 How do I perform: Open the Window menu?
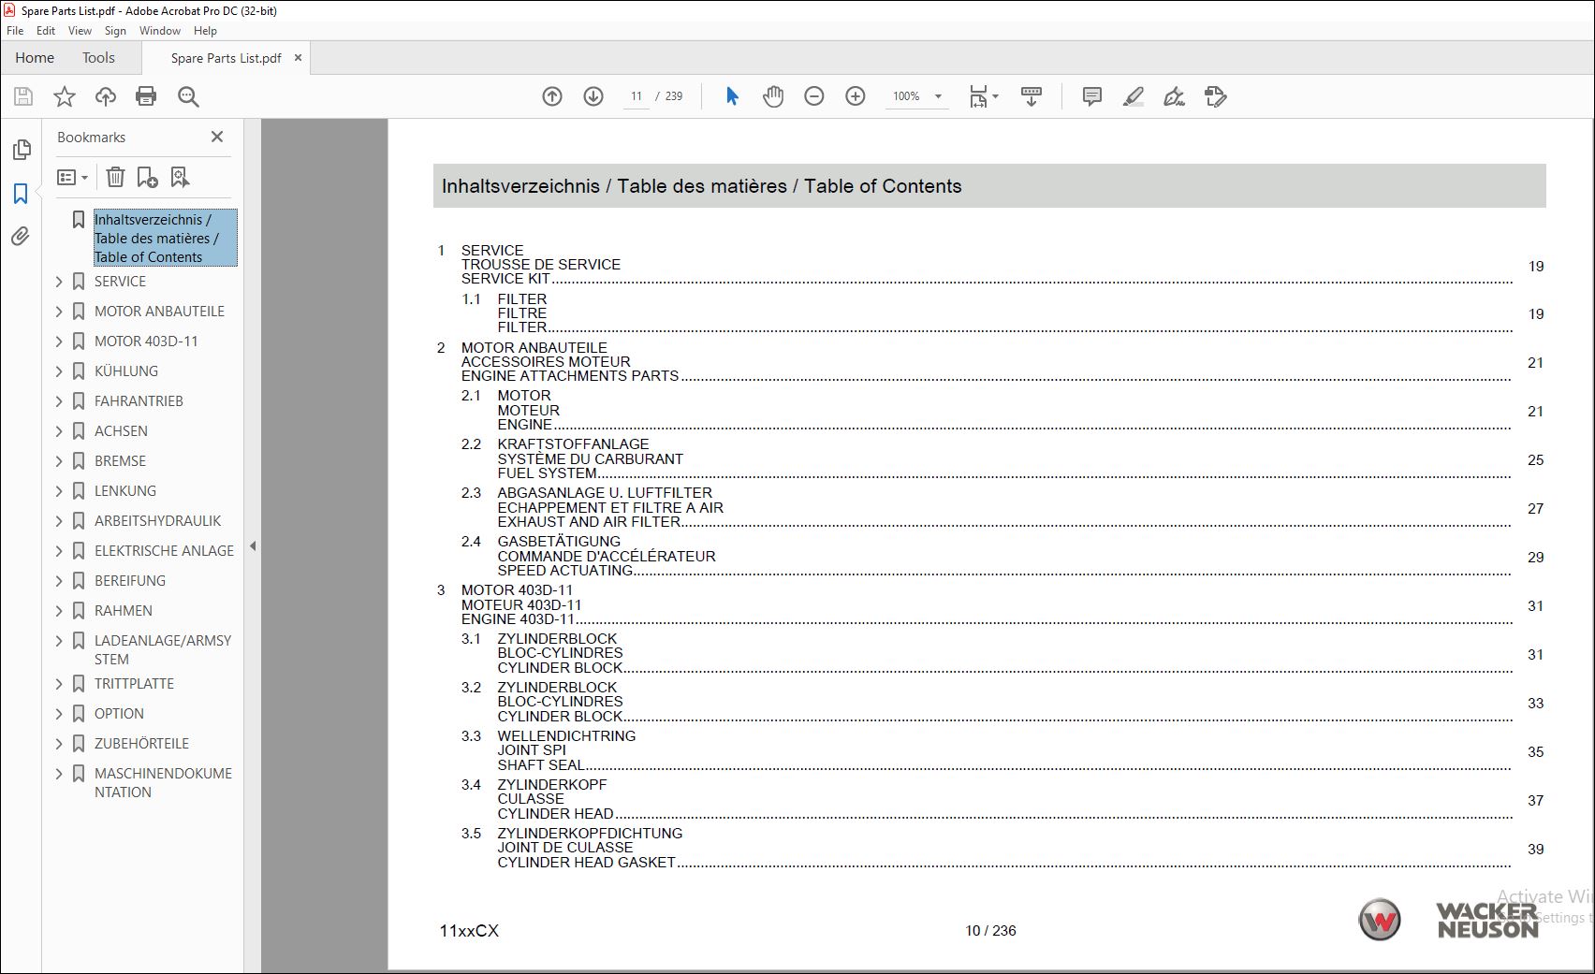pyautogui.click(x=160, y=31)
